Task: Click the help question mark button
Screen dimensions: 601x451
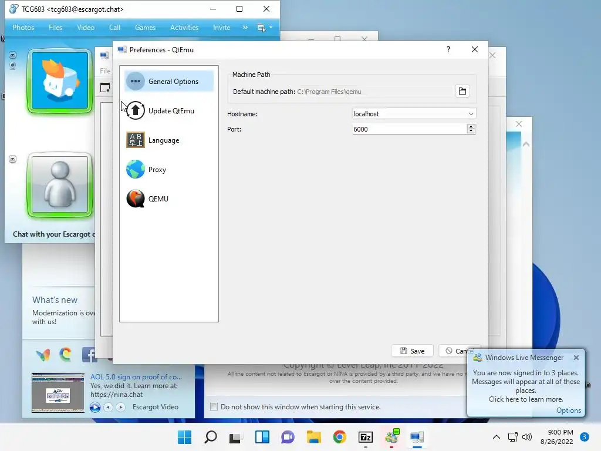Action: 448,49
